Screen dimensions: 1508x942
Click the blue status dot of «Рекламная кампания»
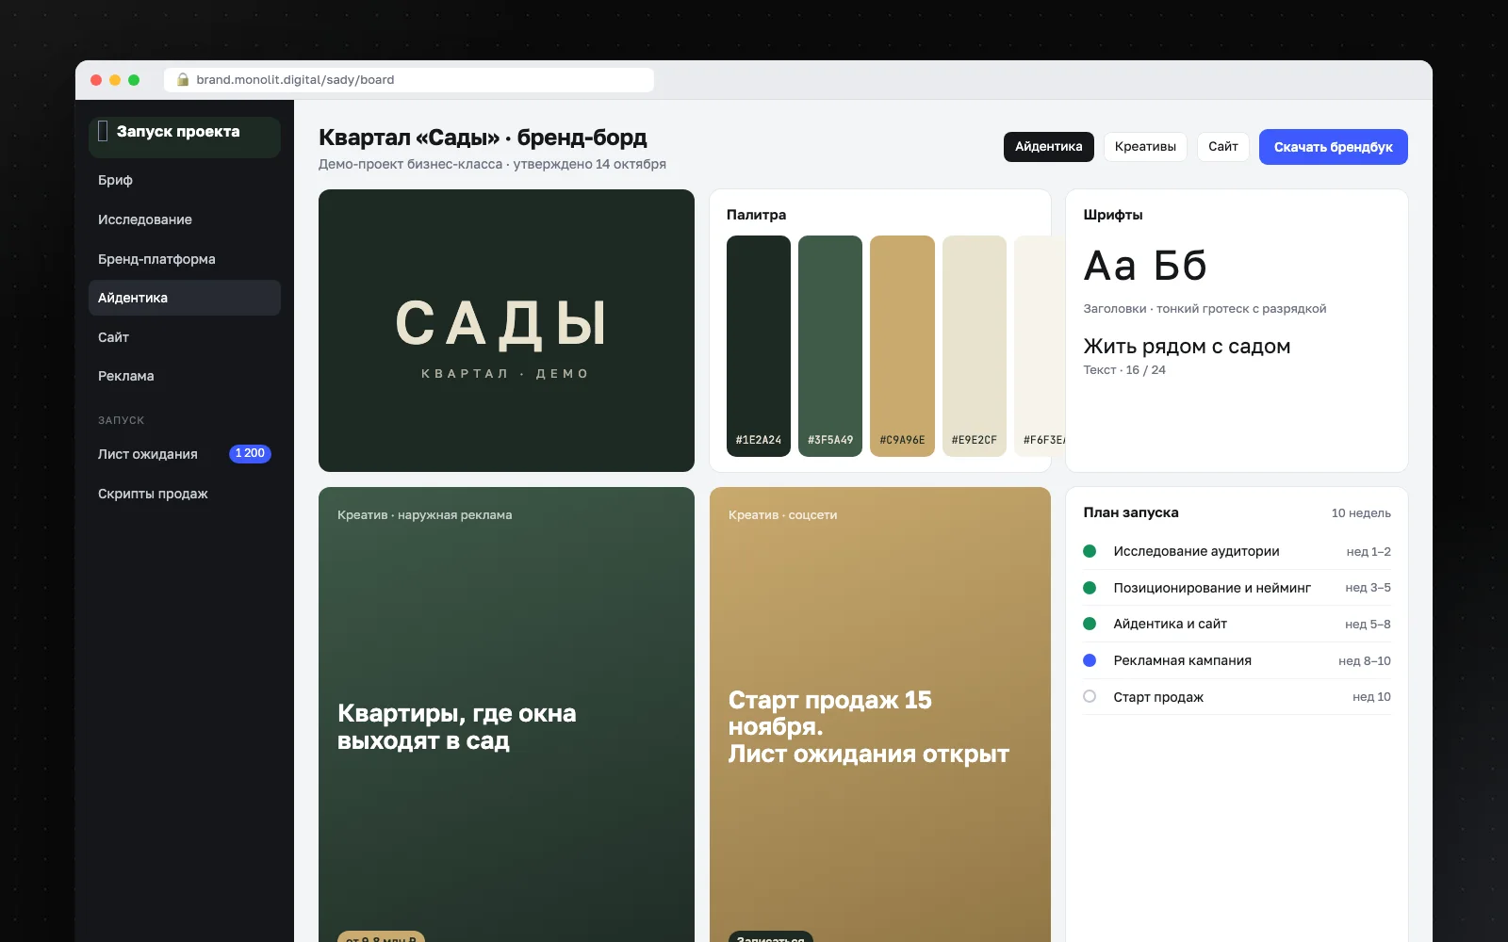[x=1090, y=660]
